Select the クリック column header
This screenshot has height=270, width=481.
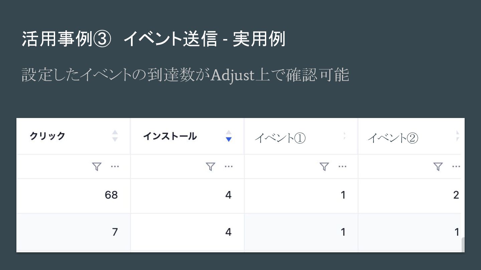(73, 136)
